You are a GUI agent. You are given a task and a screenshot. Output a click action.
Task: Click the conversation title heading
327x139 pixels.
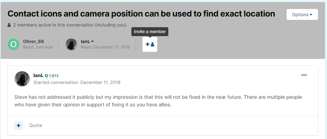pos(141,14)
